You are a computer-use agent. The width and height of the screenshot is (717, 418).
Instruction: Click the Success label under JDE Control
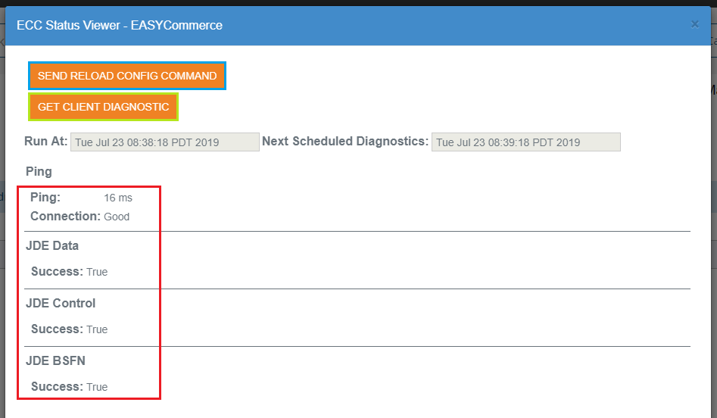click(57, 329)
